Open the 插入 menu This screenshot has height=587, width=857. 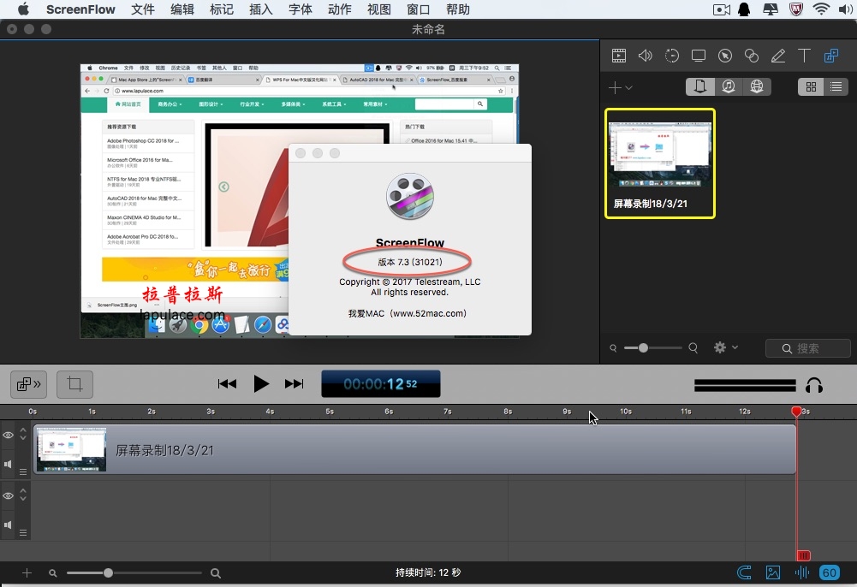coord(261,9)
